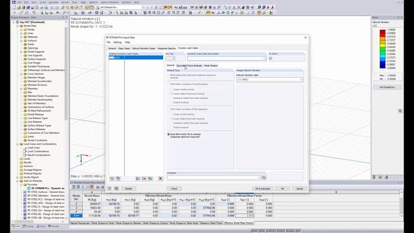The image size is (414, 233).
Task: Click the Cancel button in dialog
Action: (x=300, y=188)
